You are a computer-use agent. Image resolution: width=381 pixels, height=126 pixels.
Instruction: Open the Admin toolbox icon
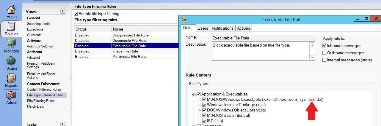tap(11, 95)
